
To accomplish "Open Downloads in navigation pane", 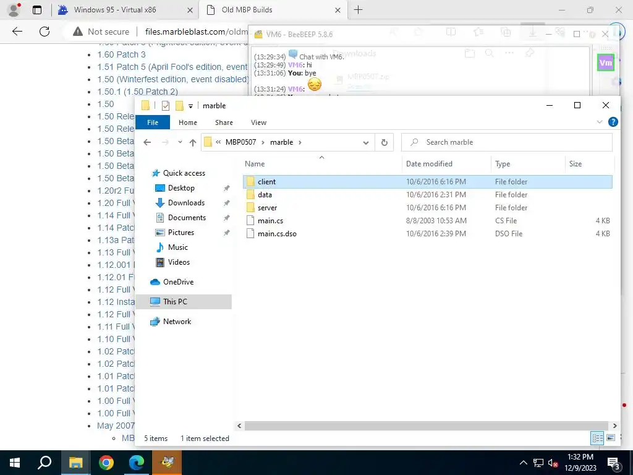I will click(186, 203).
